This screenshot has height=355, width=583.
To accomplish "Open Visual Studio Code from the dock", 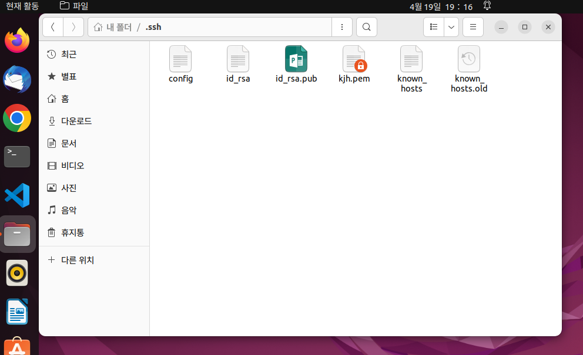I will click(17, 195).
